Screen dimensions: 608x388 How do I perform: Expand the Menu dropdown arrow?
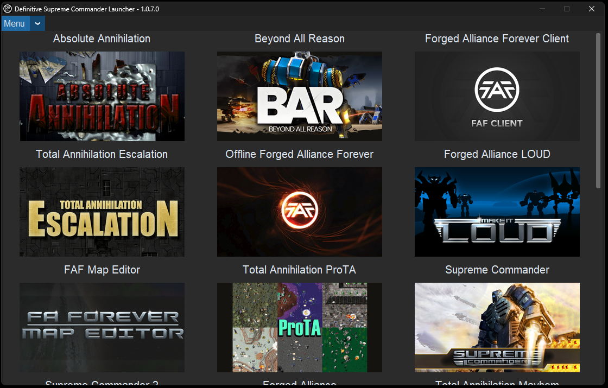coord(37,24)
